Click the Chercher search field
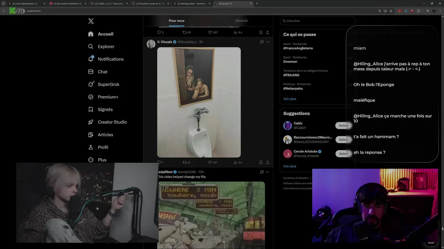The height and width of the screenshot is (249, 444). coord(317,21)
